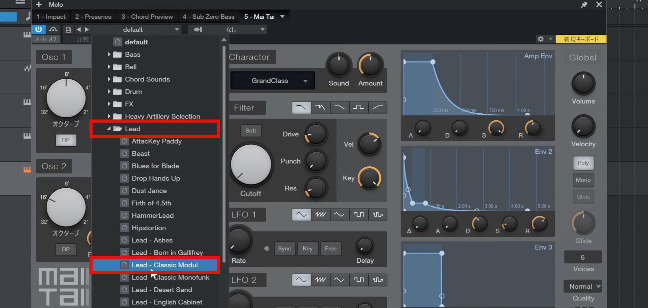Open the plugin settings gear icon

point(540,39)
